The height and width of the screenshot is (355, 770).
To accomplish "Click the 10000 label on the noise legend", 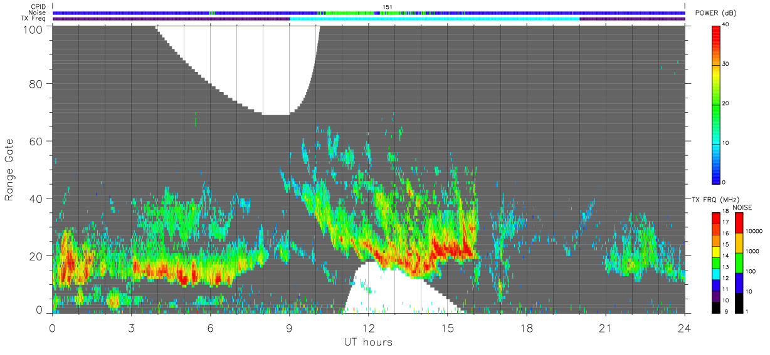I will pos(753,232).
